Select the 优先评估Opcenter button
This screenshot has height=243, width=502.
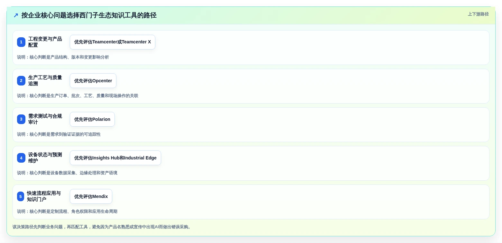tap(93, 81)
